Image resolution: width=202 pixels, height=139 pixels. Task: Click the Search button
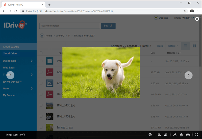(x=108, y=26)
